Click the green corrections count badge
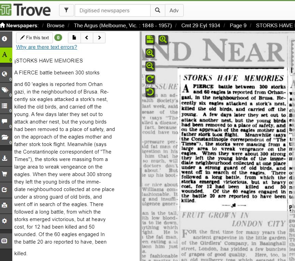Screen dimensions: 295x261 [58, 38]
